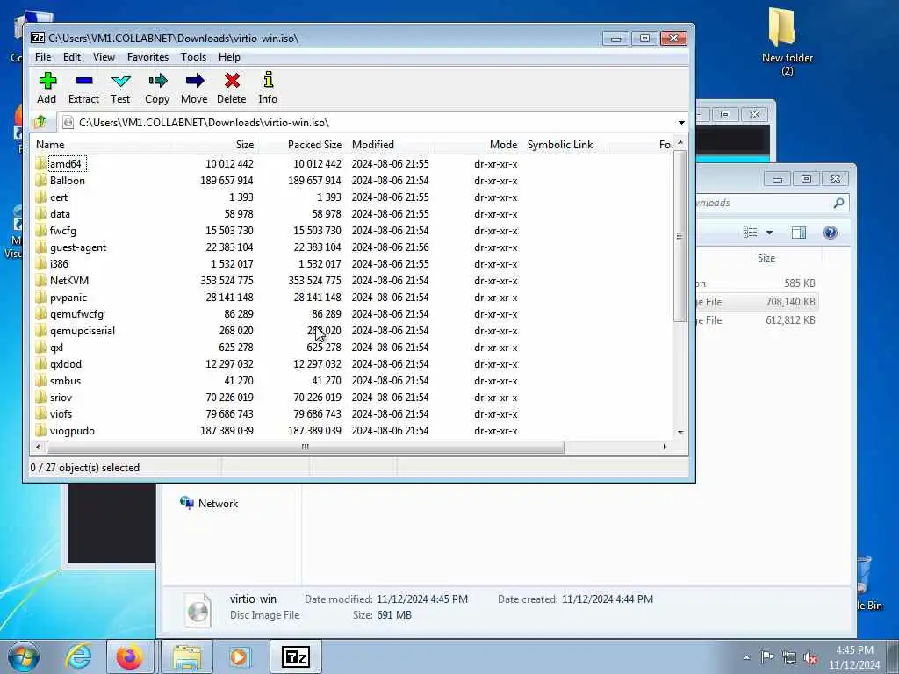
Task: Go up one folder level icon
Action: click(40, 122)
